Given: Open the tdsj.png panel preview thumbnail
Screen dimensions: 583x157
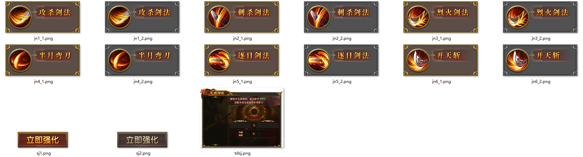Looking at the screenshot, I should pos(242,118).
